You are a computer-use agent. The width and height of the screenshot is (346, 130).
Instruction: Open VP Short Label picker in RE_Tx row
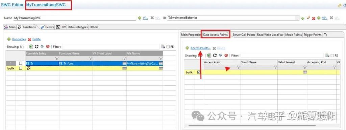tap(124, 63)
